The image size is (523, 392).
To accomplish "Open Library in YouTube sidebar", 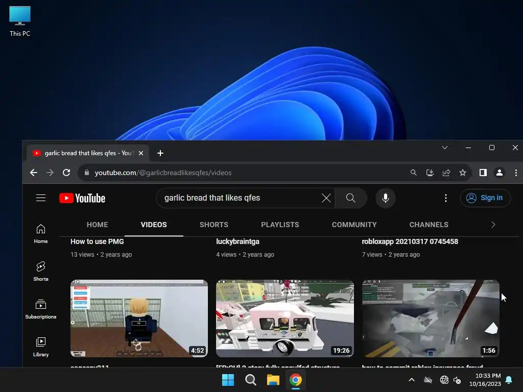I will tap(41, 347).
